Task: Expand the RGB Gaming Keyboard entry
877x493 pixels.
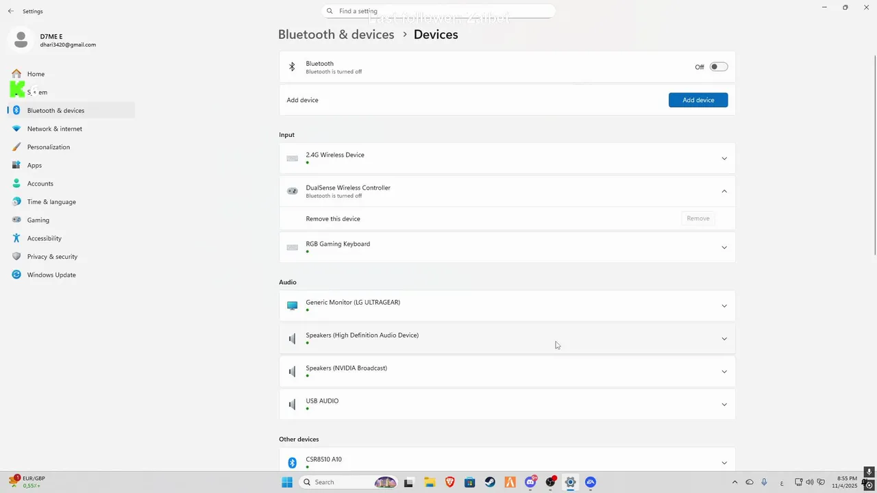Action: point(724,248)
